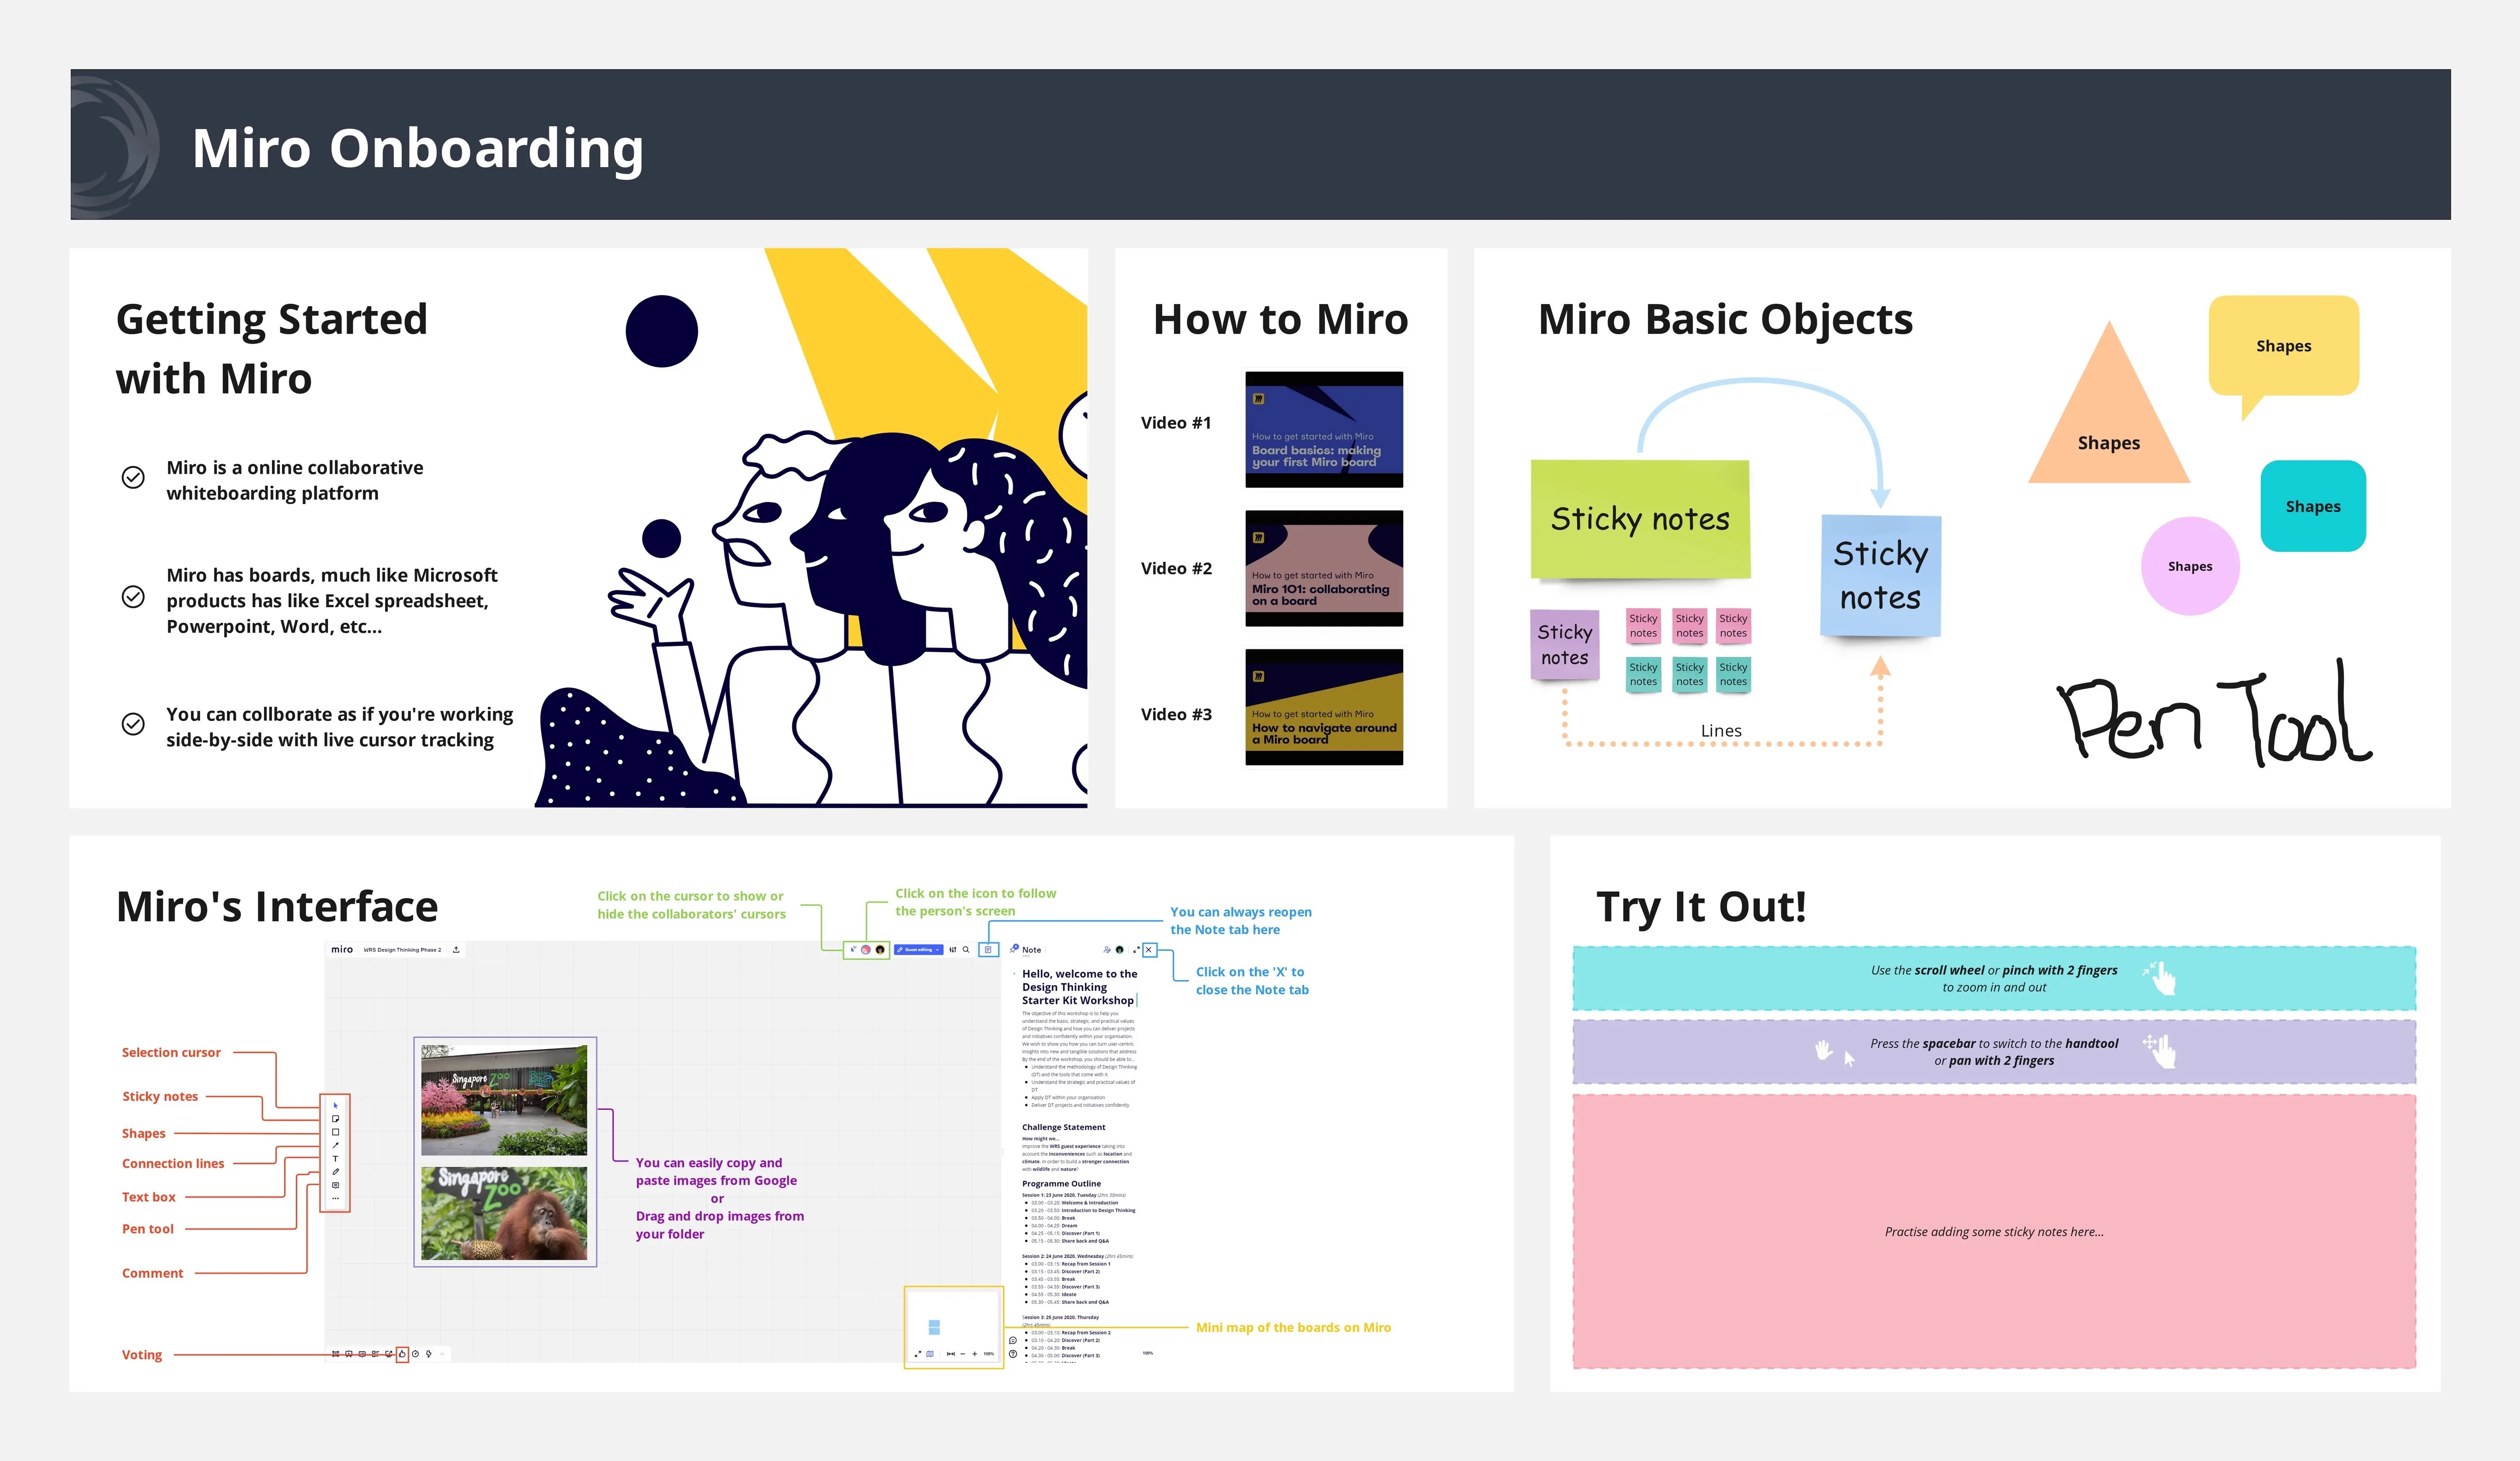The height and width of the screenshot is (1461, 2520).
Task: Click the zoom in plus icon in minimap
Action: click(975, 1354)
